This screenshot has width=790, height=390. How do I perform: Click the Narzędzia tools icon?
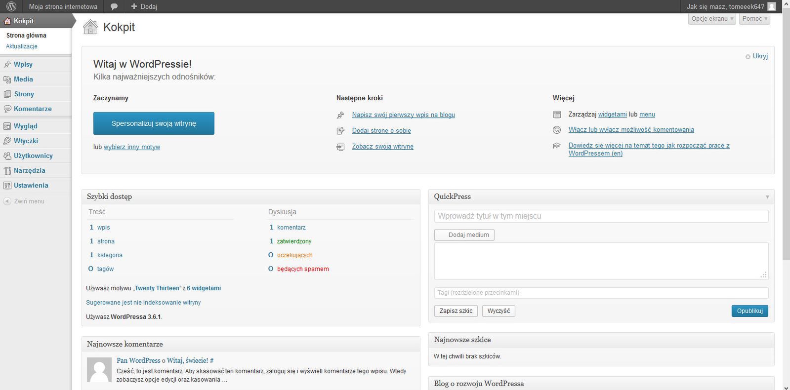7,171
